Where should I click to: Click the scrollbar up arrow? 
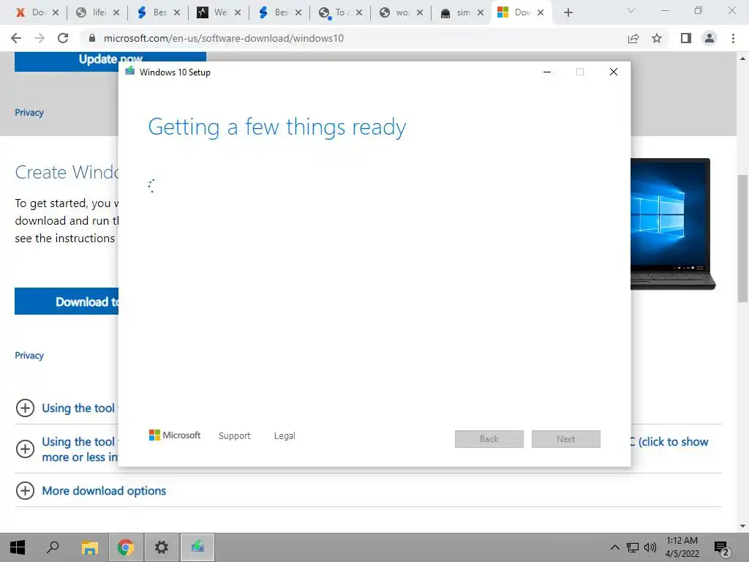tap(743, 59)
